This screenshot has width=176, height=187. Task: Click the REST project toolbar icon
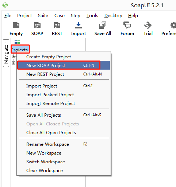57,25
